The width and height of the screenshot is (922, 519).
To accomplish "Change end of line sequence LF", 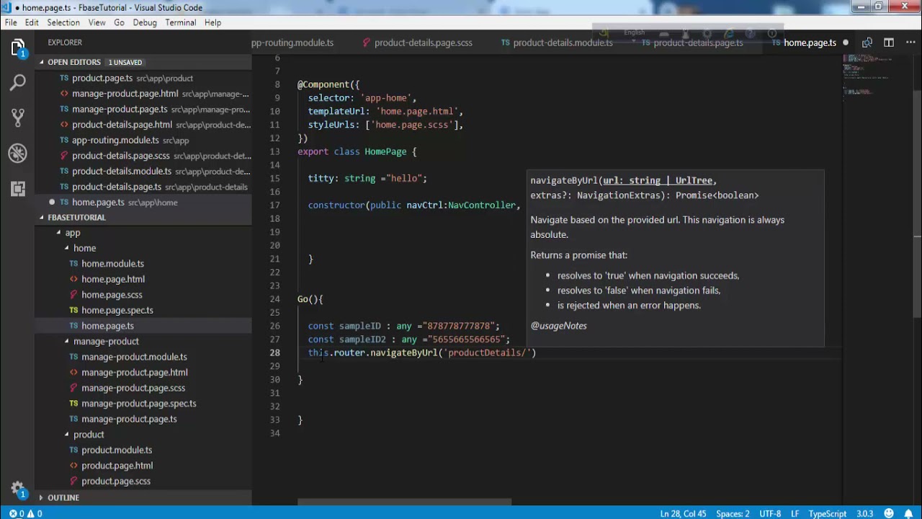I will [x=795, y=514].
